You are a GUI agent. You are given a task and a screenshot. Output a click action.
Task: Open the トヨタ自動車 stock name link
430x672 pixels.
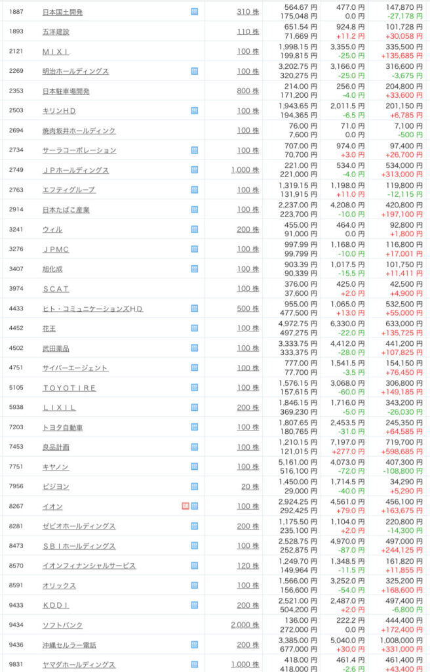(x=62, y=428)
